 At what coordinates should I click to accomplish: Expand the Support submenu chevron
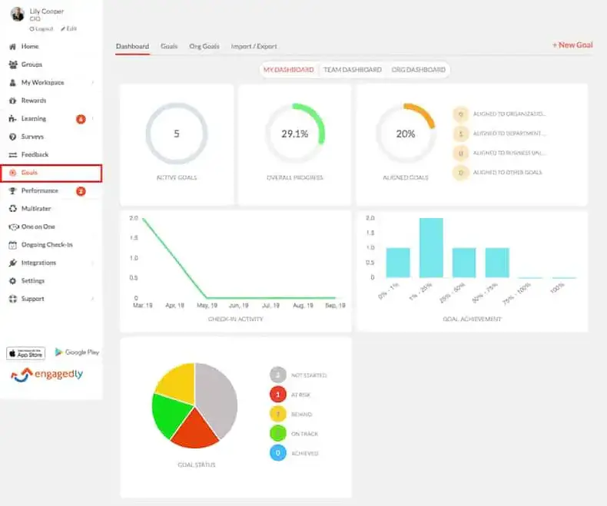coord(93,299)
